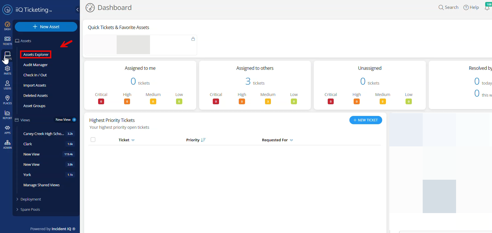
Task: Open the Admin sidebar icon
Action: [7, 144]
